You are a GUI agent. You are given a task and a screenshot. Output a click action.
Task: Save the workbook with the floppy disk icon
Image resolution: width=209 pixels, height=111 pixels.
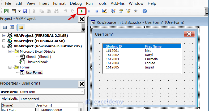coord(25,11)
